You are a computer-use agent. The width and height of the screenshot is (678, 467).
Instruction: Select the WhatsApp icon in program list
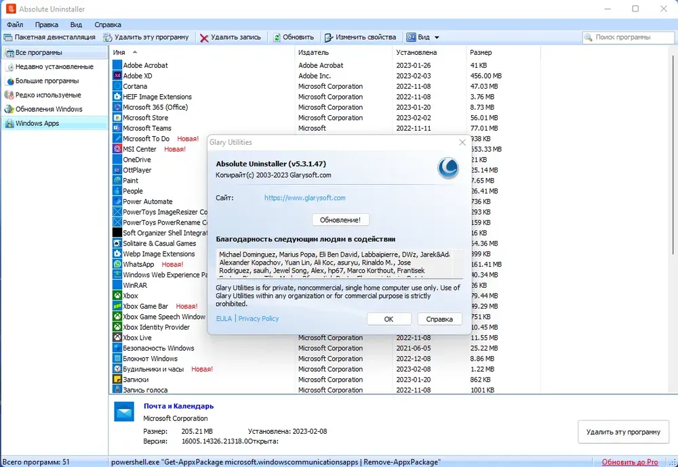pyautogui.click(x=117, y=264)
